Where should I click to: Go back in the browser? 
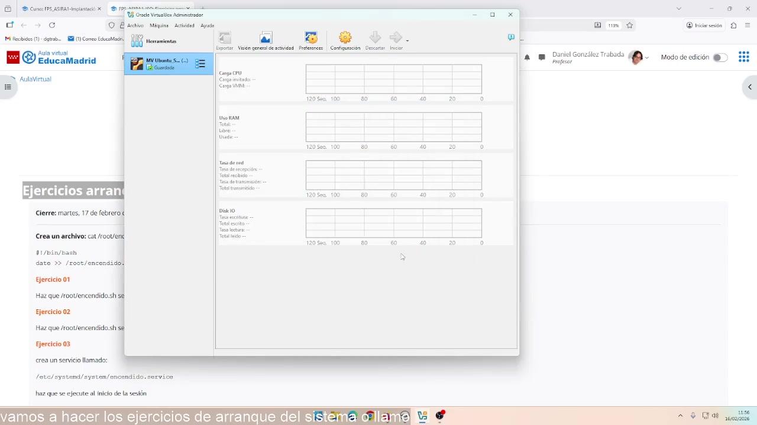(x=24, y=25)
